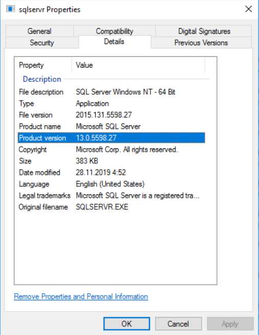This screenshot has height=335, width=259.
Task: Select the Product name row label
Action: click(40, 126)
